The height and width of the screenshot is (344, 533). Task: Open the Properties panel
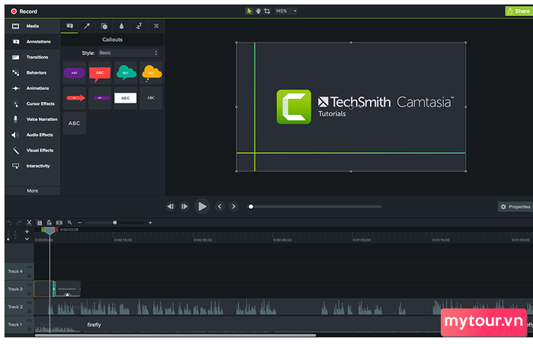(515, 207)
